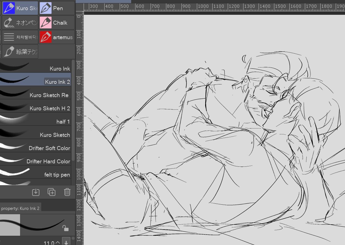
Task: Select the Kuro Sketch sub tool group
Action: (x=20, y=8)
